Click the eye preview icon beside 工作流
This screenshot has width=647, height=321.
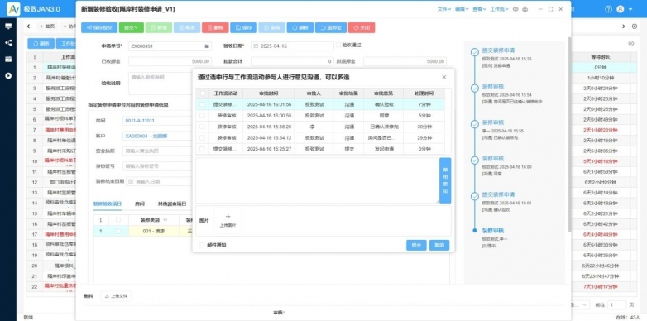(515, 9)
